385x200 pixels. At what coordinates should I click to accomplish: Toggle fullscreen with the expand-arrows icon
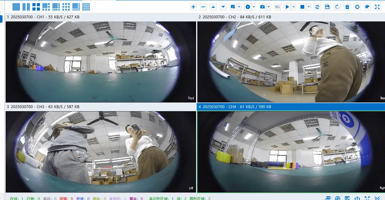pyautogui.click(x=377, y=7)
